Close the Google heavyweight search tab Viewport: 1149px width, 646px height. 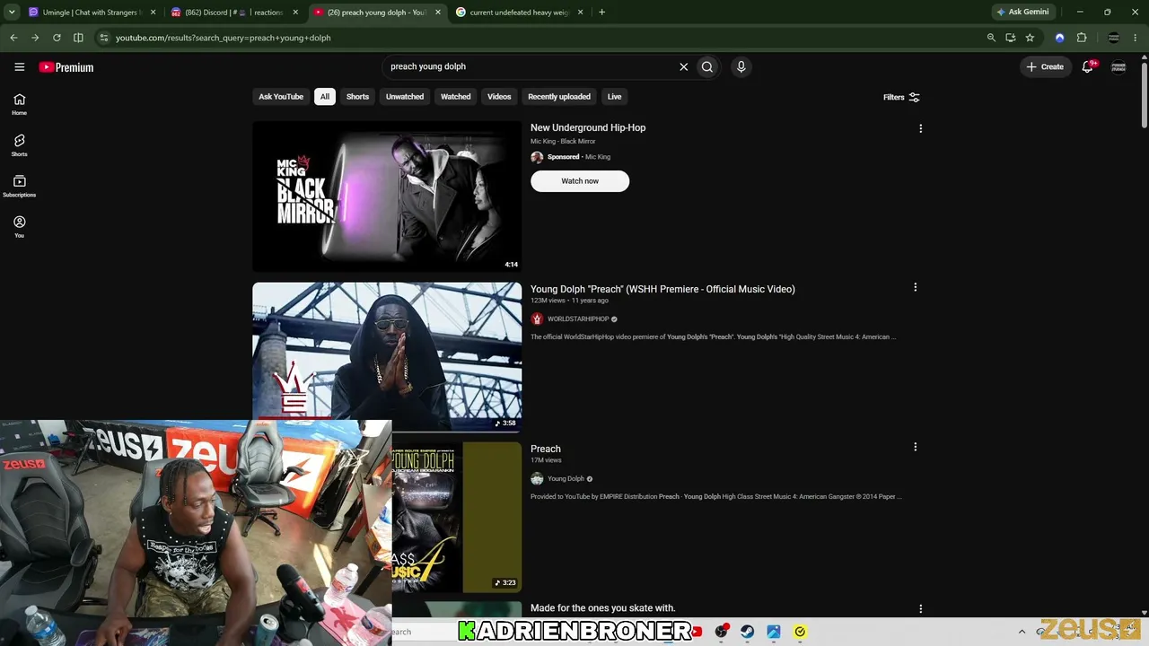click(x=581, y=13)
